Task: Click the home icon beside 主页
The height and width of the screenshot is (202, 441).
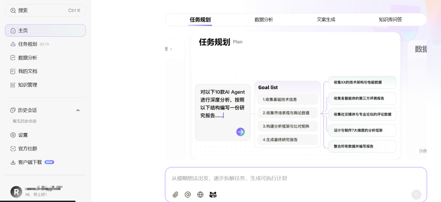Action: point(13,31)
